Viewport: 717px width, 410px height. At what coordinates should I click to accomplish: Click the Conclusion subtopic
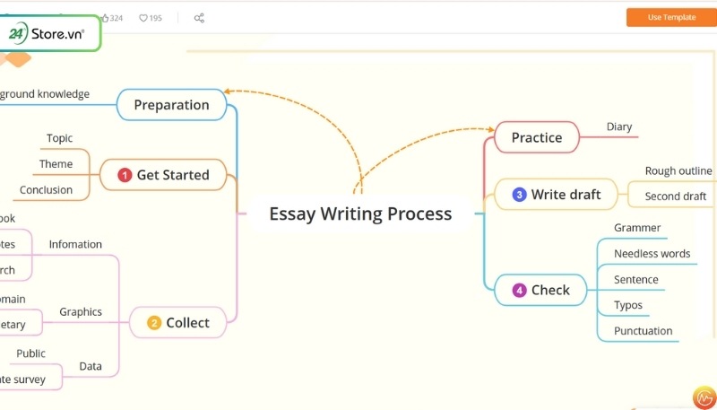point(46,190)
